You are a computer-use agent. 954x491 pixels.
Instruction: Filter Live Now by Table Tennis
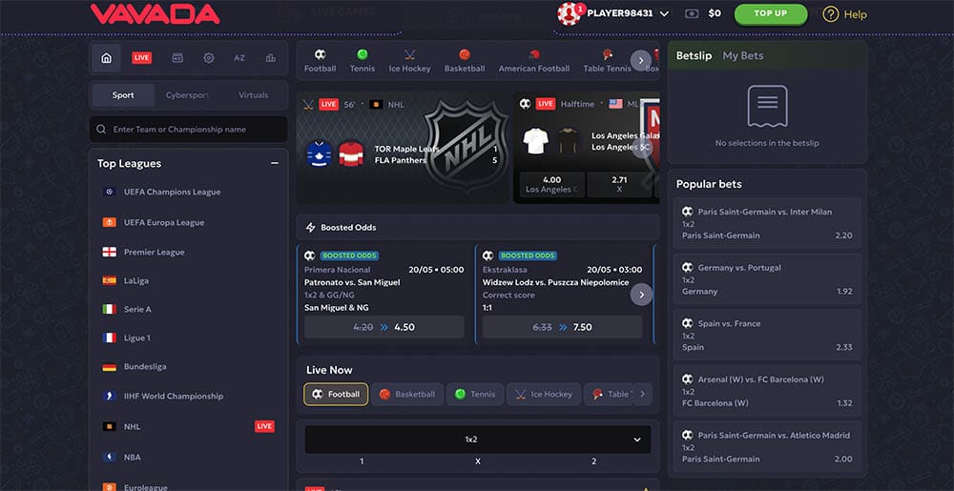[609, 394]
